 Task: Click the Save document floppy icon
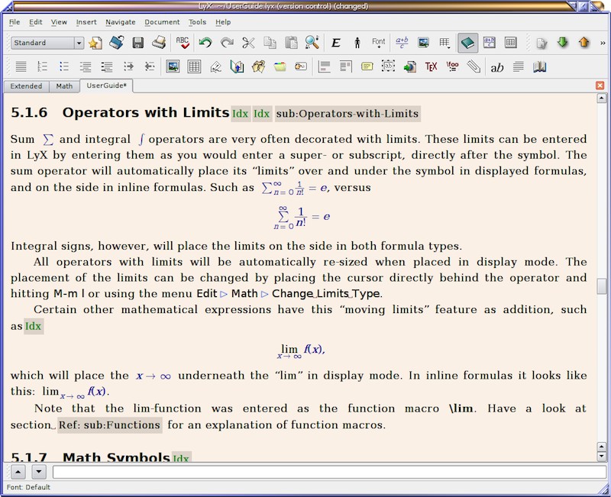pos(138,43)
